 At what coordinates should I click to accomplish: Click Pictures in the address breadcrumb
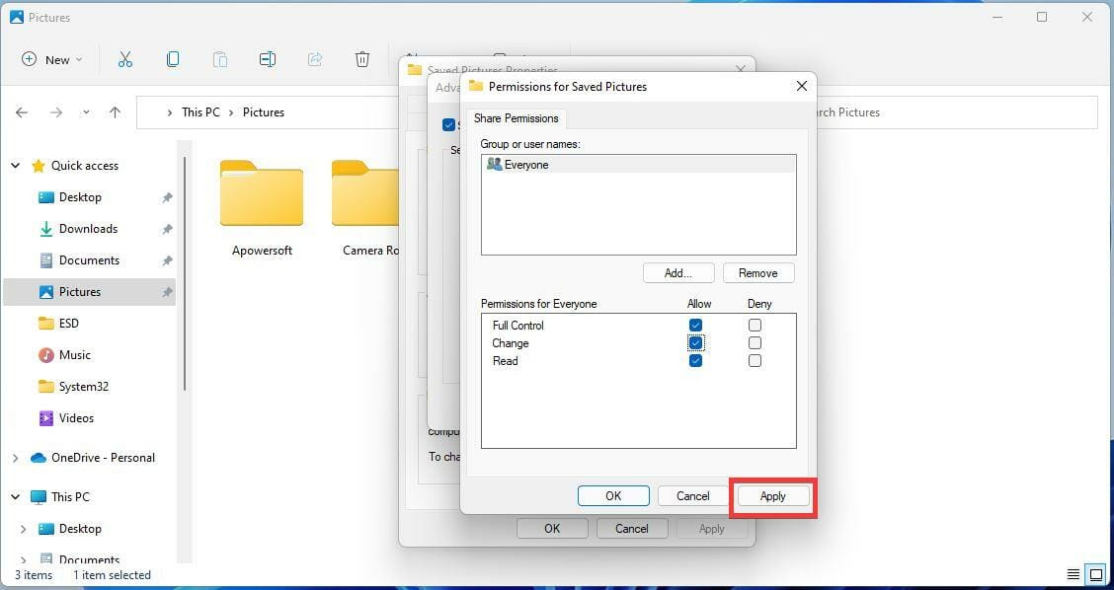[x=264, y=112]
